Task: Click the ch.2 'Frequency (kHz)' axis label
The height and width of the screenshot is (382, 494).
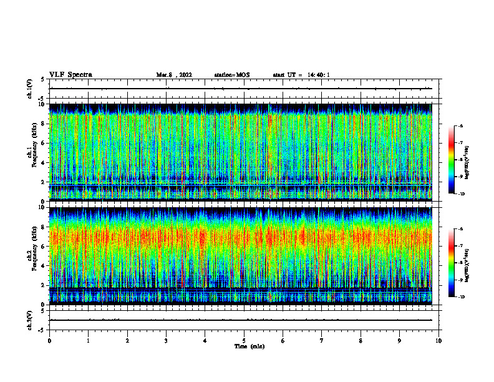Action: (34, 248)
